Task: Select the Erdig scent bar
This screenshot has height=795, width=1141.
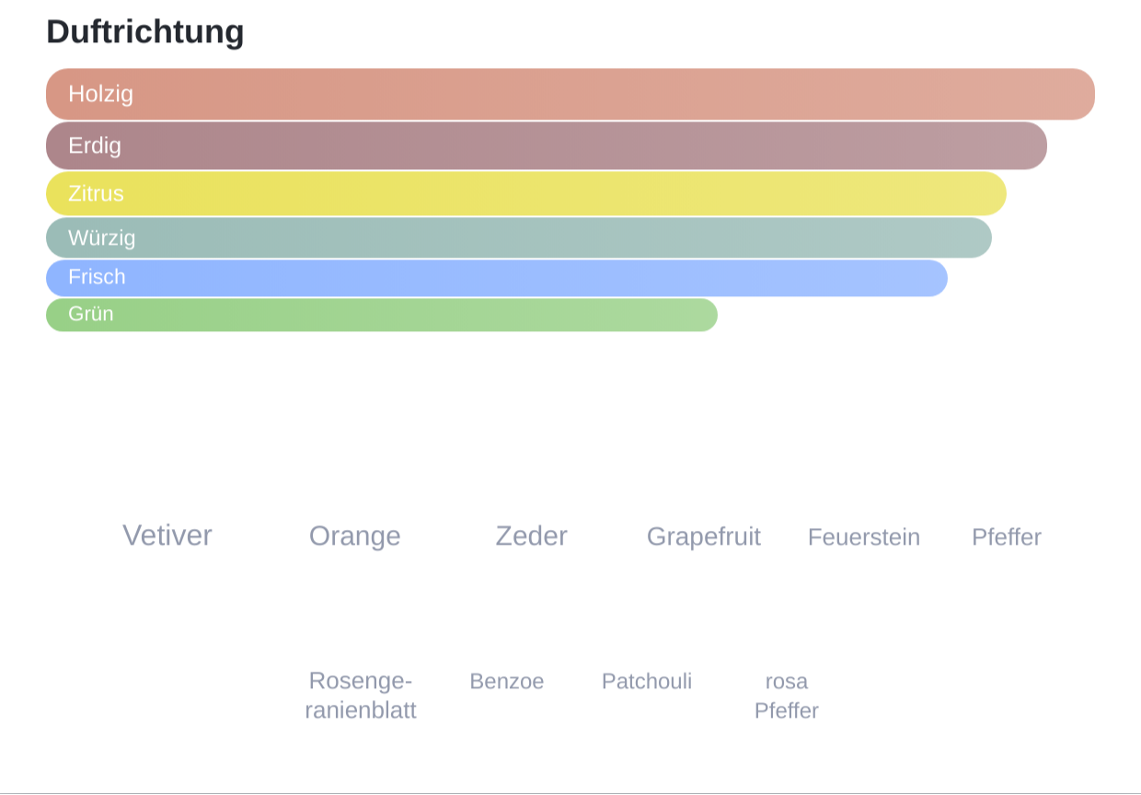Action: (547, 145)
